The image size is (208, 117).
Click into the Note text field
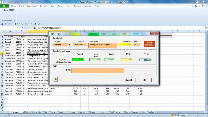coord(98,71)
